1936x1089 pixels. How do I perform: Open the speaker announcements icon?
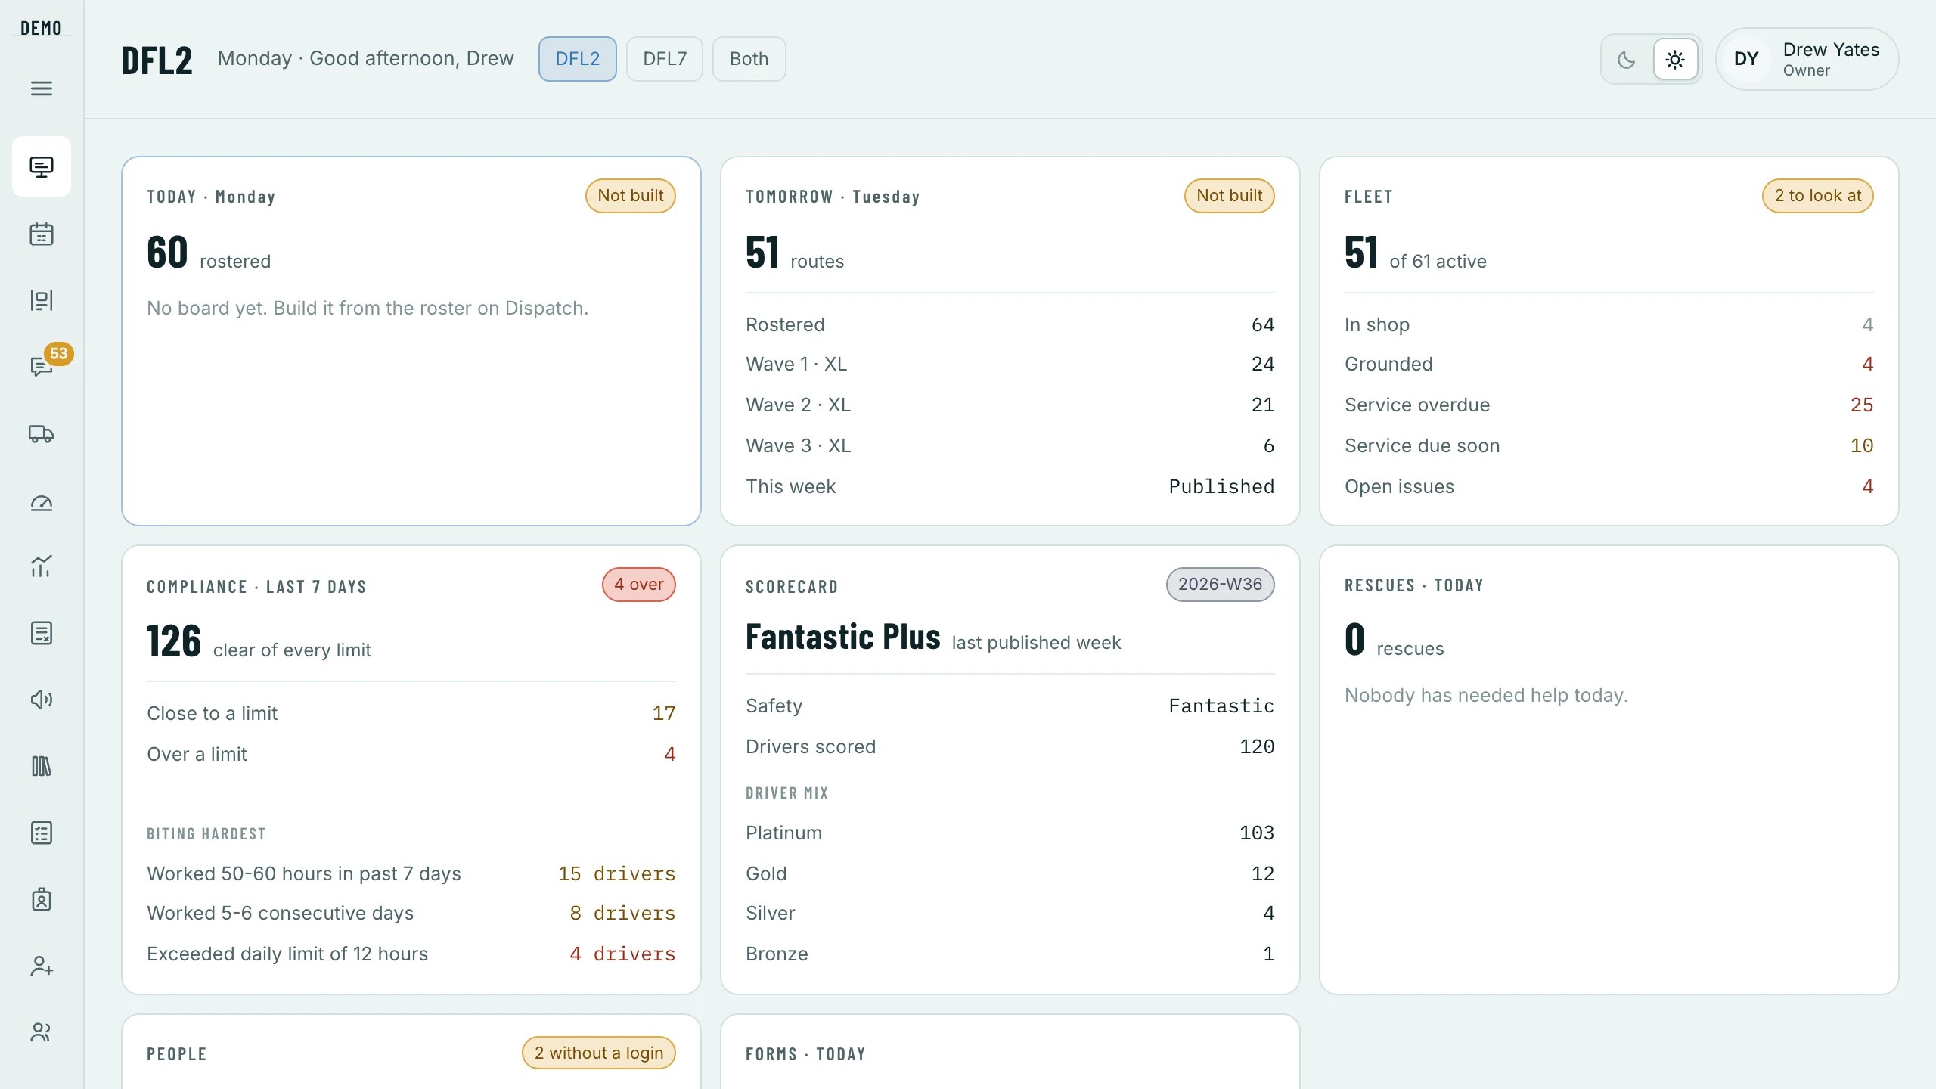(x=42, y=700)
